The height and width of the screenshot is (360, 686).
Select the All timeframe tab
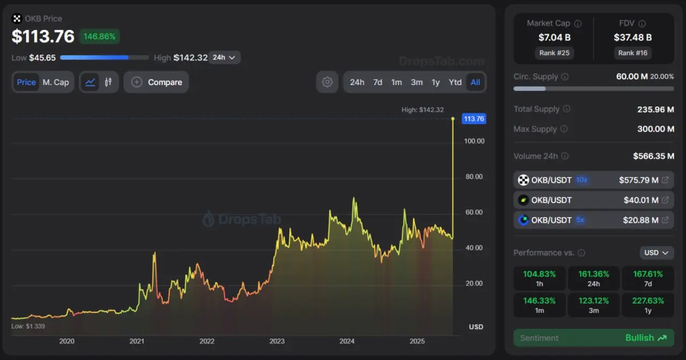[475, 82]
